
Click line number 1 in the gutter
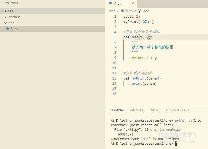pyautogui.click(x=115, y=17)
